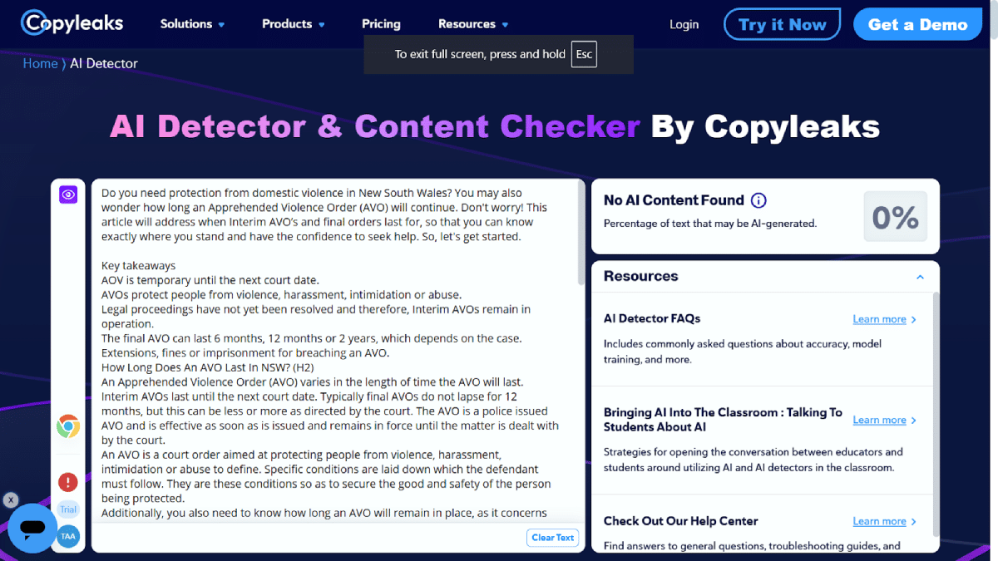This screenshot has width=998, height=561.
Task: Click the red exclamation alert icon
Action: (68, 482)
